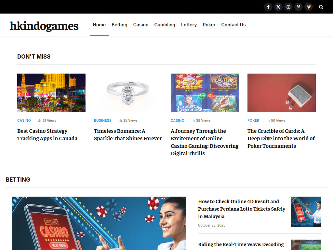Click the POKER category label
The image size is (333, 250).
[253, 120]
